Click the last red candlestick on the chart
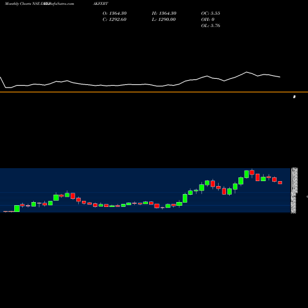 coord(280,182)
